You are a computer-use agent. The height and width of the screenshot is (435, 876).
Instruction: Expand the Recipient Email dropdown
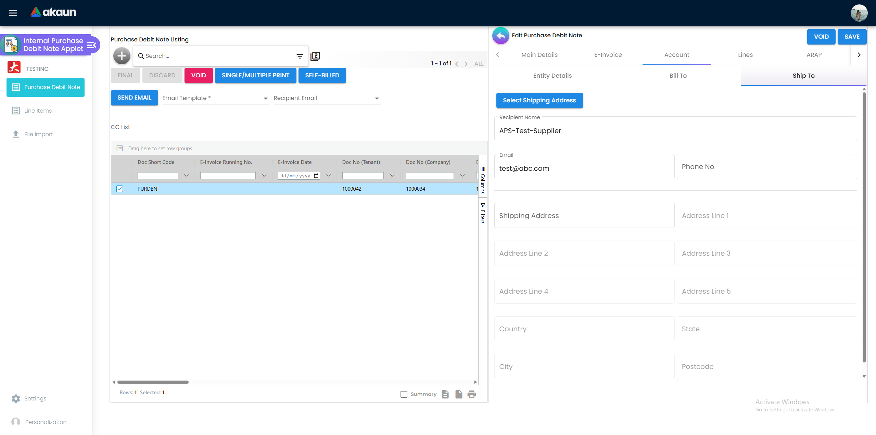(377, 99)
